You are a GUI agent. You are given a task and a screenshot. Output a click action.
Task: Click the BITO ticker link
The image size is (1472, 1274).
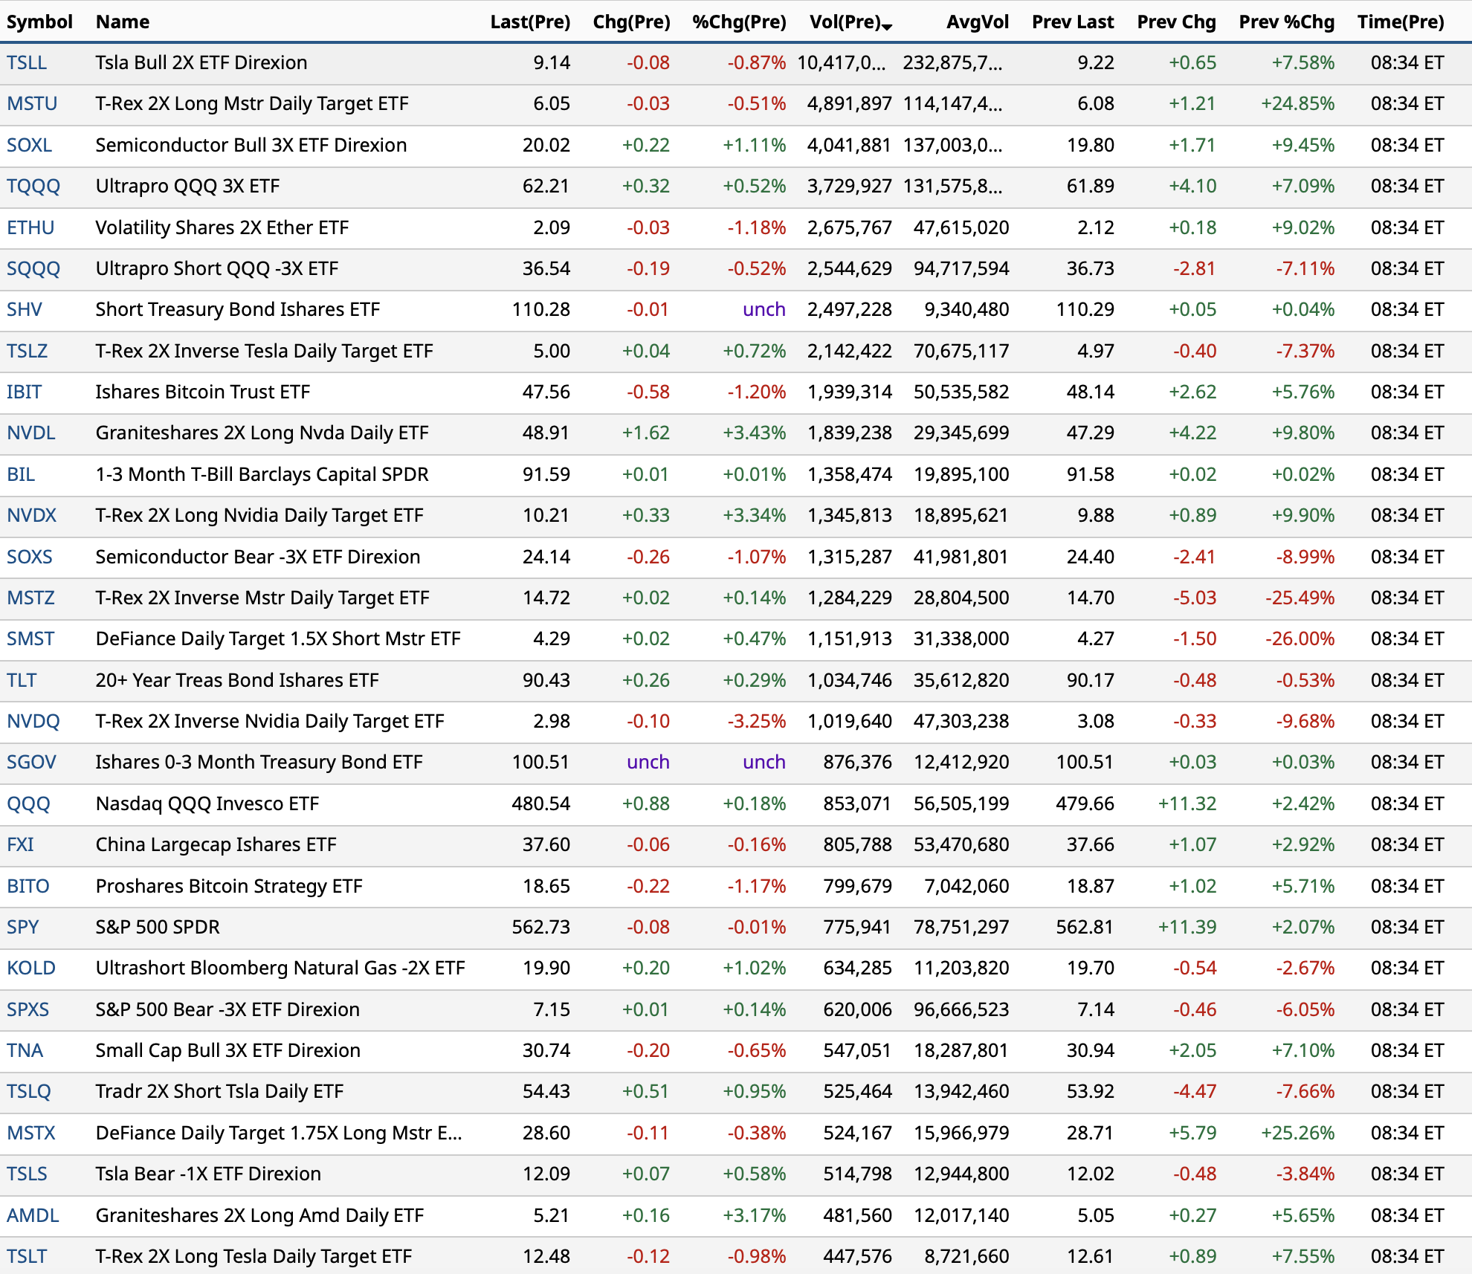[28, 886]
